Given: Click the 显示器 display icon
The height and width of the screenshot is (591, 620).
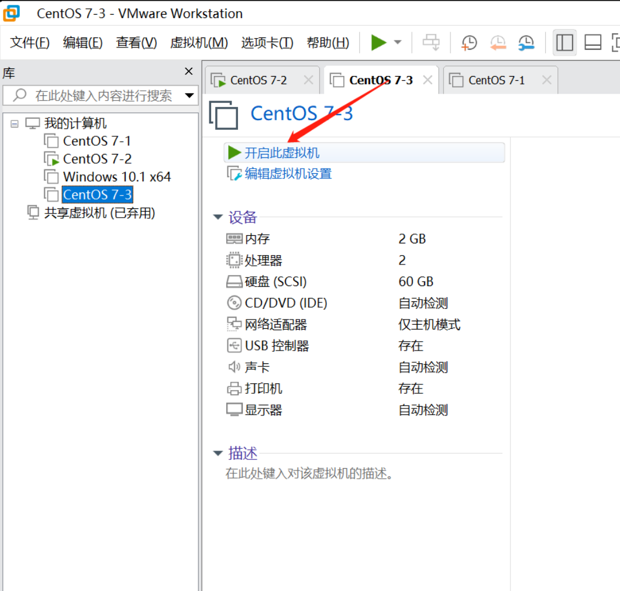Looking at the screenshot, I should click(234, 410).
